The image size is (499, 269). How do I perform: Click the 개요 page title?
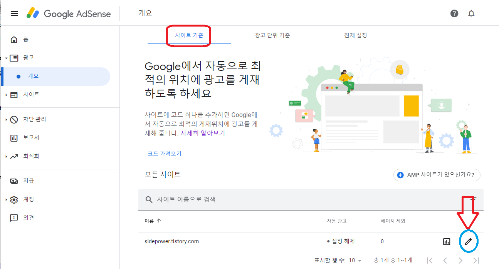[x=145, y=13]
